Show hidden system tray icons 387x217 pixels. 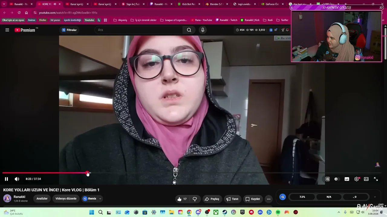coord(339,212)
